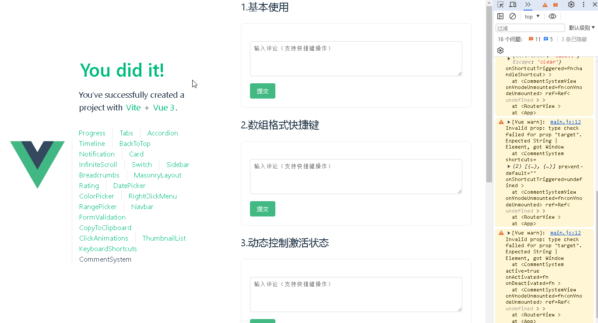This screenshot has width=598, height=323.
Task: Navigate to the ColorPicker link
Action: pyautogui.click(x=97, y=196)
